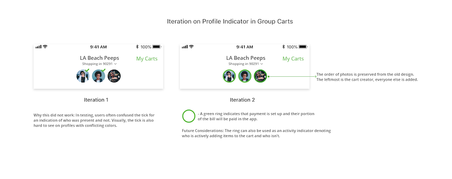
Task: Expand the Shopping in 90291 dropdown in Iteration 1
Action: point(99,64)
